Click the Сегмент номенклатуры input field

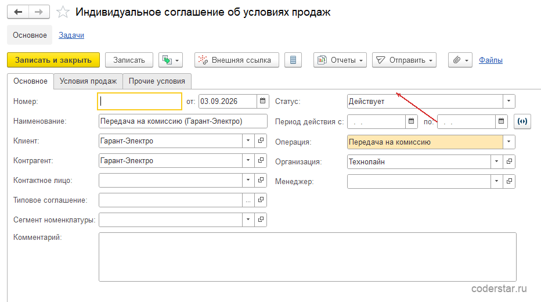[x=171, y=220]
